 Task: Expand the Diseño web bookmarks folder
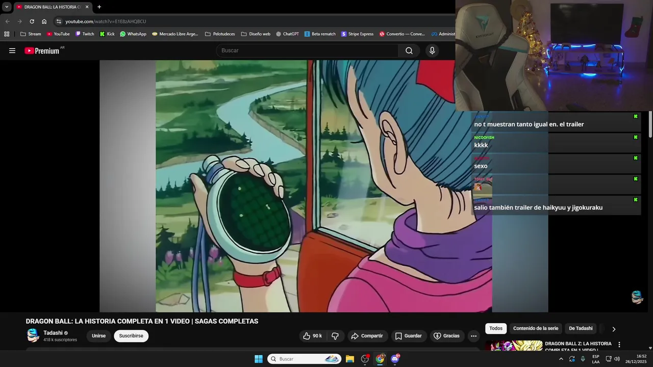pyautogui.click(x=256, y=34)
